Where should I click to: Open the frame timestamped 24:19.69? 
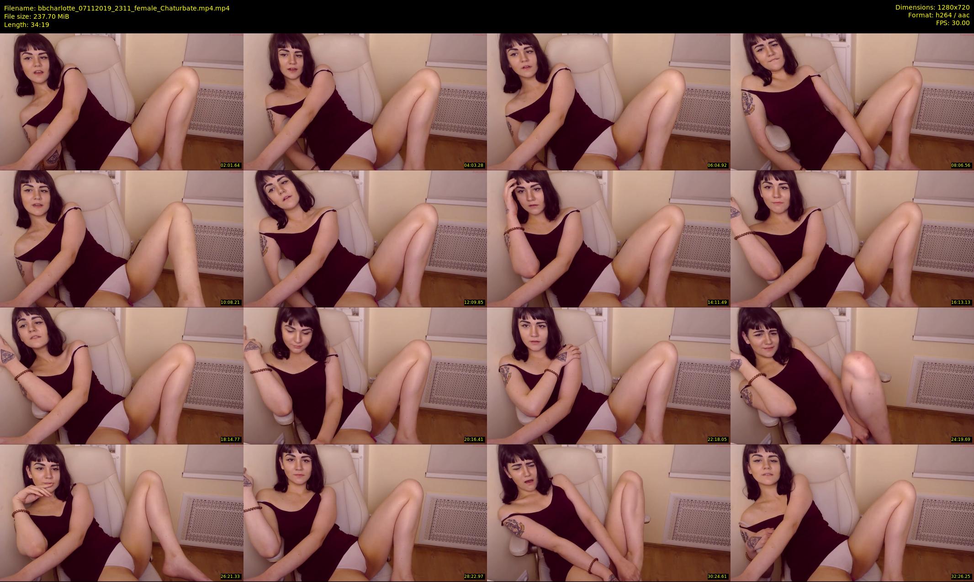[852, 376]
